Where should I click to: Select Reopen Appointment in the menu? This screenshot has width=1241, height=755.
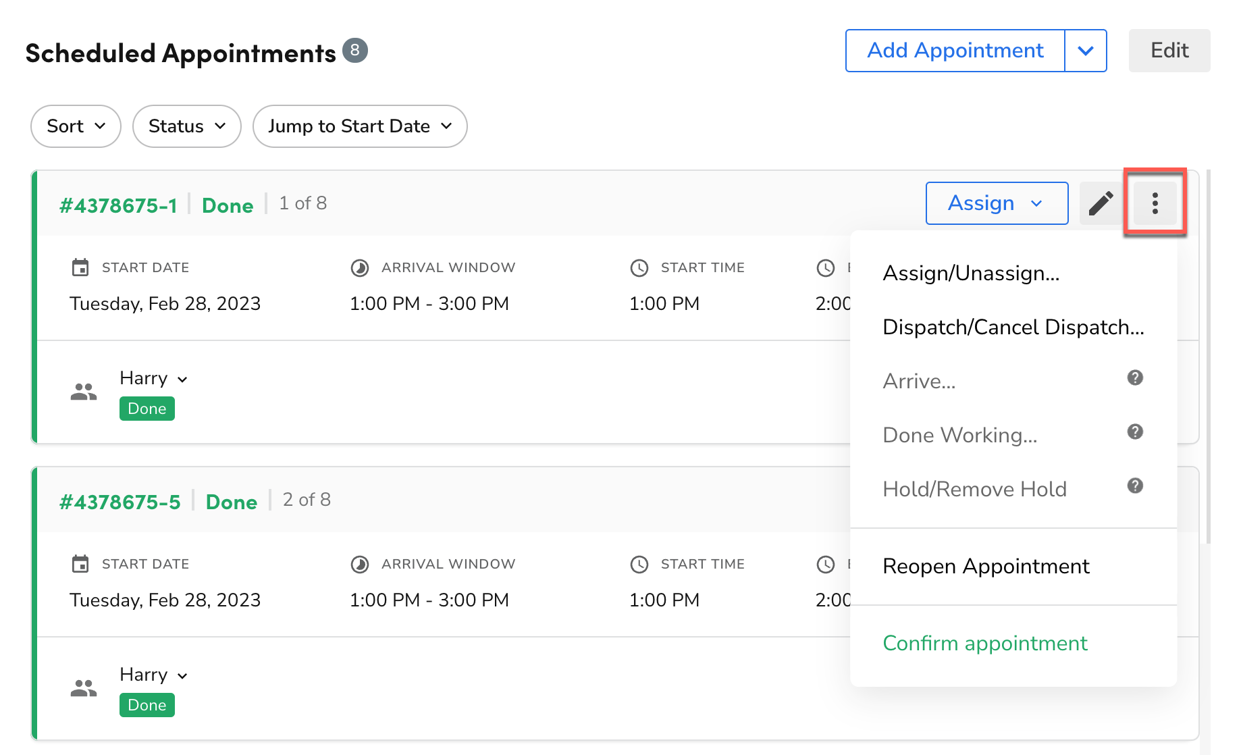(x=986, y=567)
